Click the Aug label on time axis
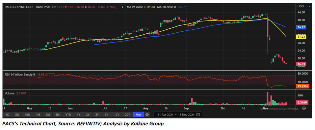 (x=146, y=108)
